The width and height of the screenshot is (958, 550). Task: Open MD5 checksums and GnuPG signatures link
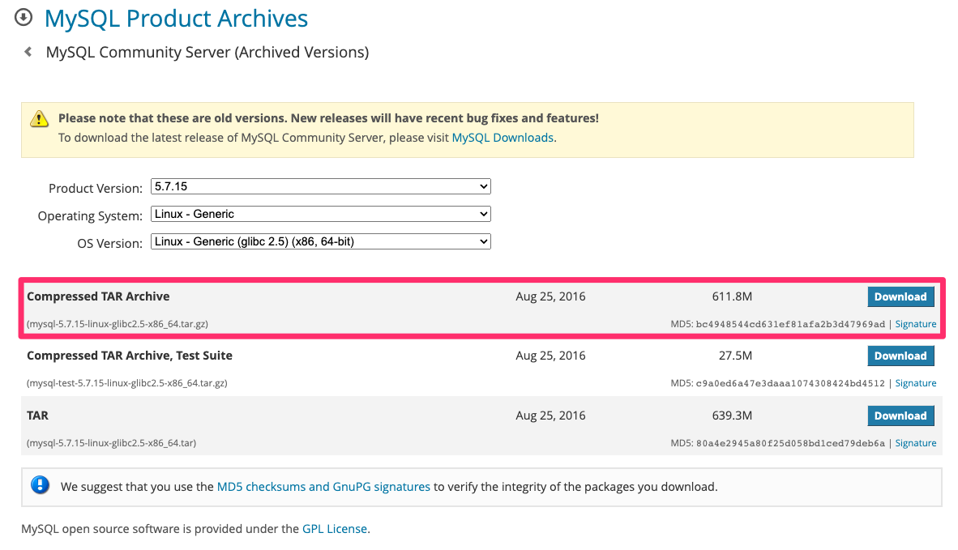[323, 487]
